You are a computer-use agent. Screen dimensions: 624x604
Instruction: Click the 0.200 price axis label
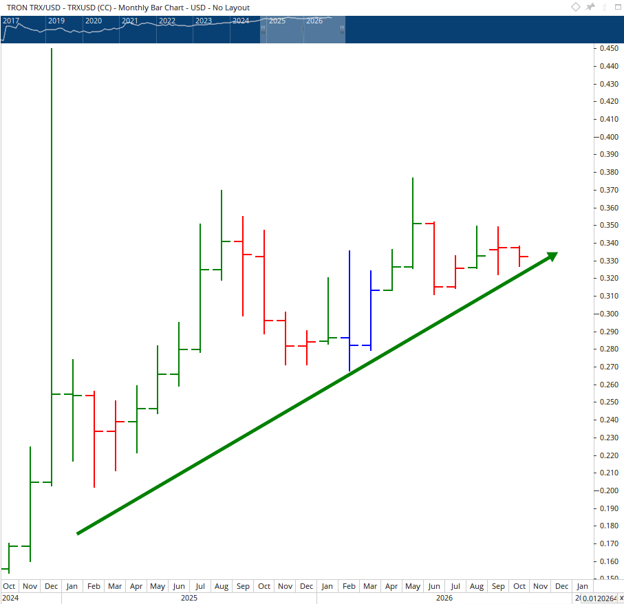tap(609, 490)
